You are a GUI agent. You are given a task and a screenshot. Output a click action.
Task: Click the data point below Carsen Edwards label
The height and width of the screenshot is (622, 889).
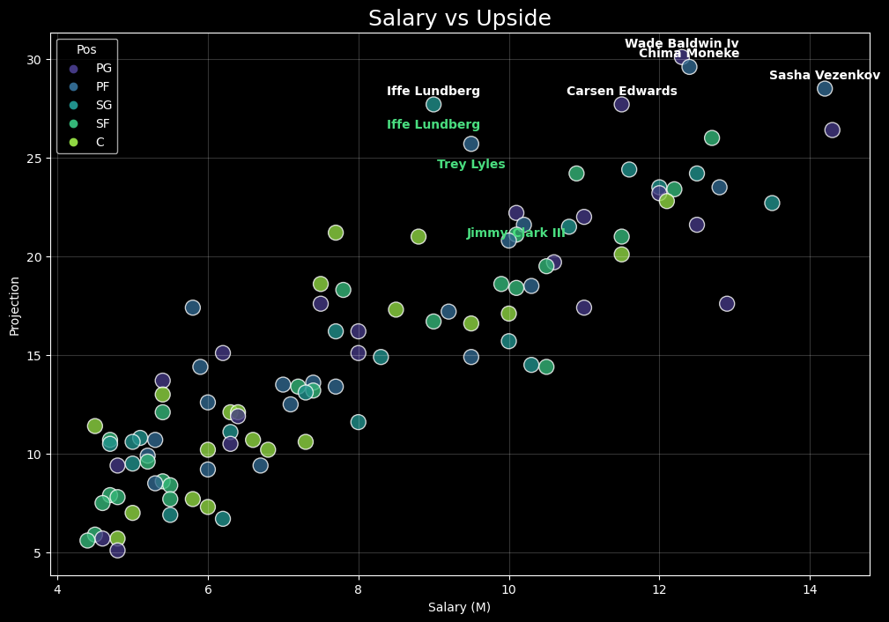[621, 104]
